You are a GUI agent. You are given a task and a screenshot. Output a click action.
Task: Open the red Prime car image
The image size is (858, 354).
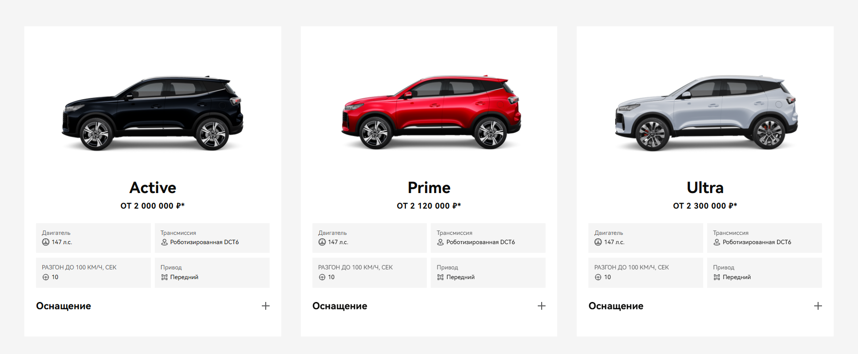431,112
